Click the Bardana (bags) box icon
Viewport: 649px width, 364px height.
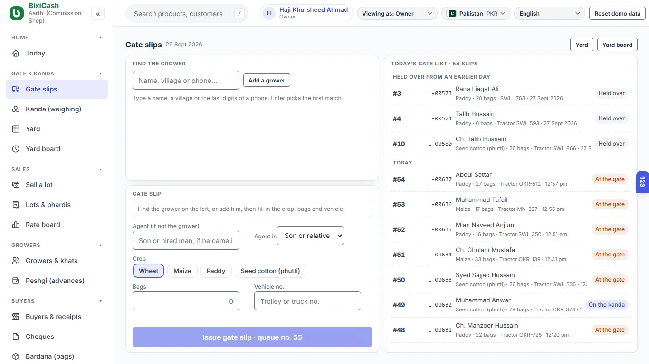[16, 356]
